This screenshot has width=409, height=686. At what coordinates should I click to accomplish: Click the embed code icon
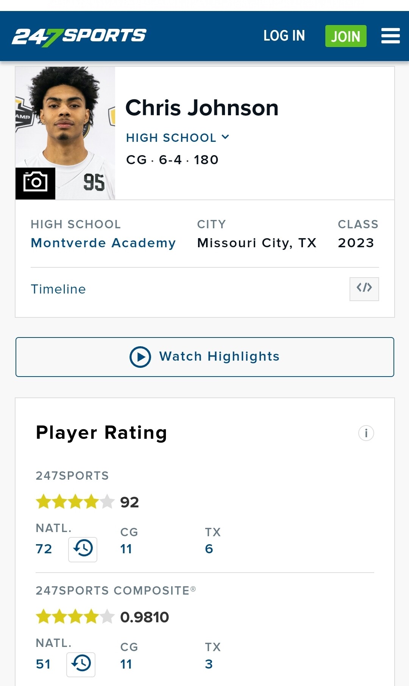364,289
